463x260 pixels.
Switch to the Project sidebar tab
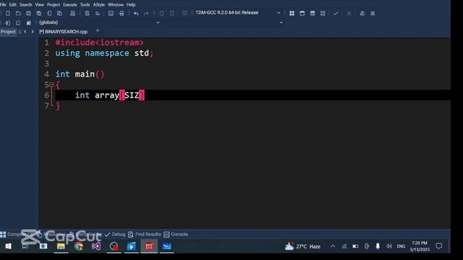[8, 32]
